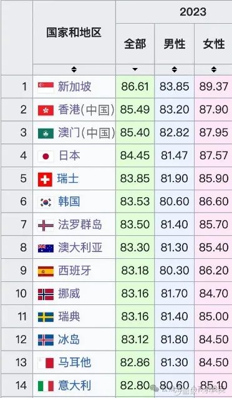Click the Sweden flag icon

click(x=46, y=317)
